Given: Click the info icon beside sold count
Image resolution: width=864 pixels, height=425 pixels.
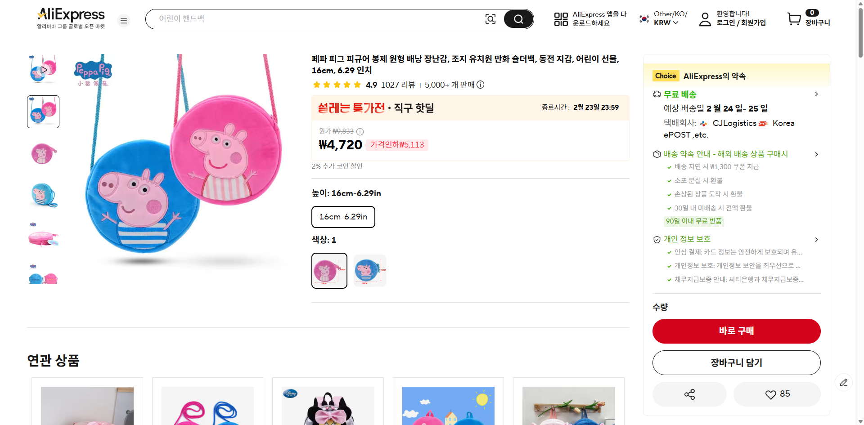Looking at the screenshot, I should tap(481, 85).
